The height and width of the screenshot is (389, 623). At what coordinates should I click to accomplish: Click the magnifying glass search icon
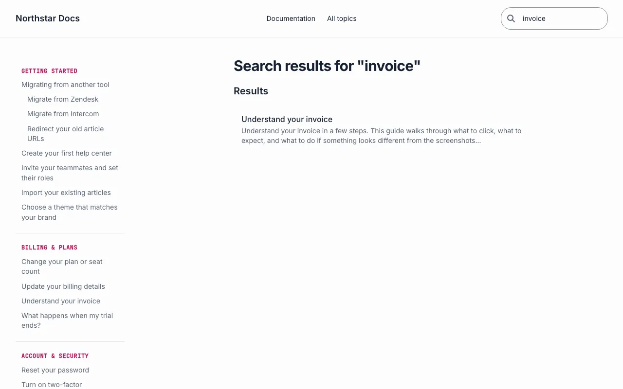[x=511, y=18]
